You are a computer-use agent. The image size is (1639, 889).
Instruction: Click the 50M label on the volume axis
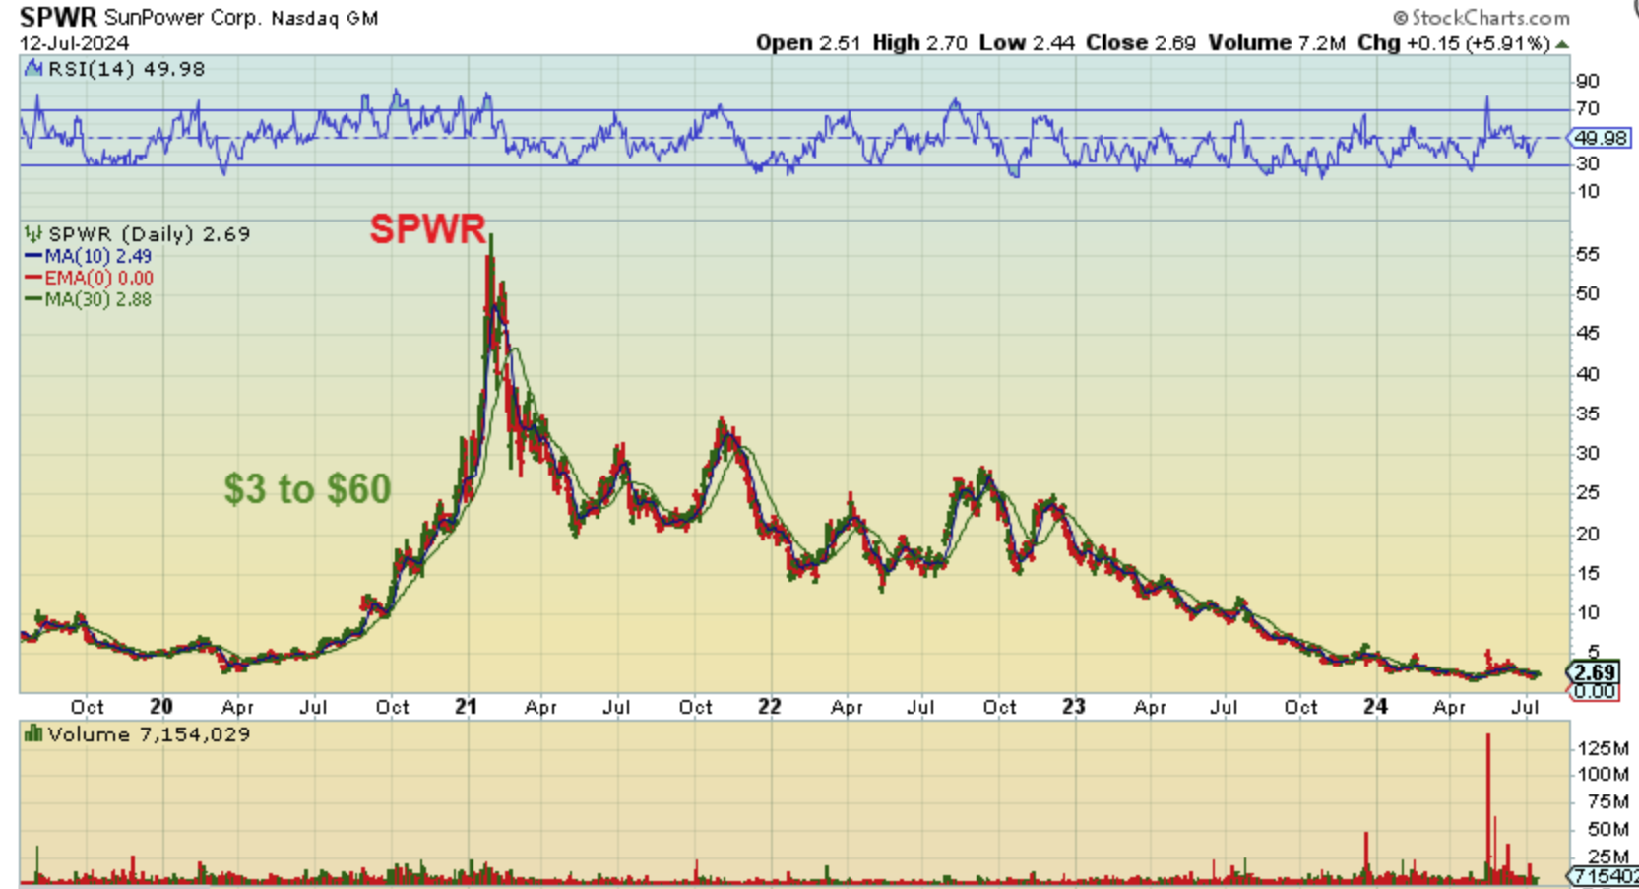click(1607, 829)
